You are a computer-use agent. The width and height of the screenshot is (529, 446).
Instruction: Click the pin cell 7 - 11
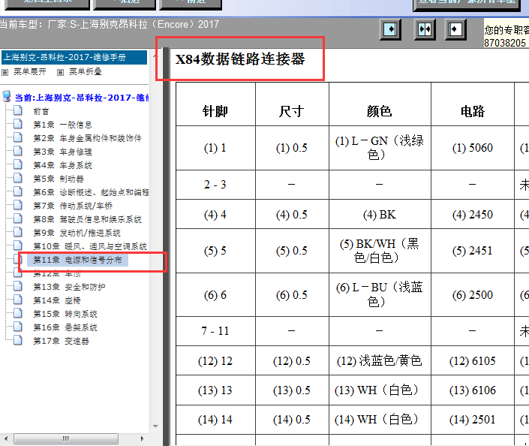[x=215, y=331]
